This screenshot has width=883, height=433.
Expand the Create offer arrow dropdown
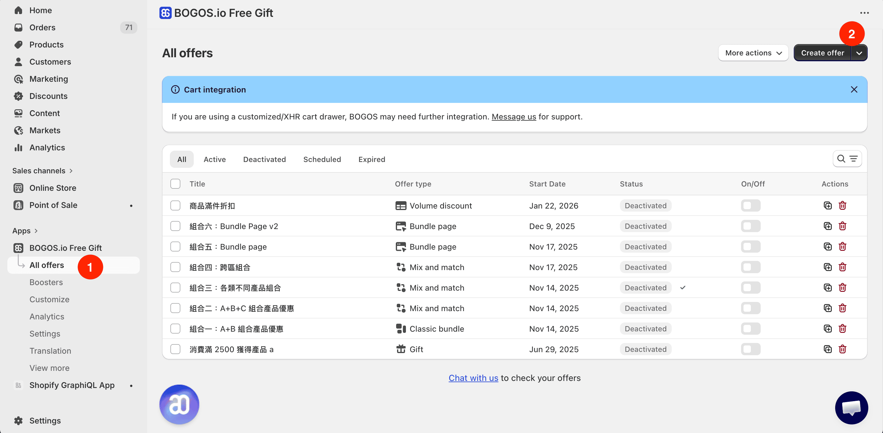pyautogui.click(x=859, y=53)
